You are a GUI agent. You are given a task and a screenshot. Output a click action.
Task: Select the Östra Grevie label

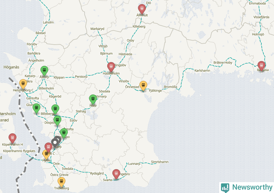click(x=59, y=175)
